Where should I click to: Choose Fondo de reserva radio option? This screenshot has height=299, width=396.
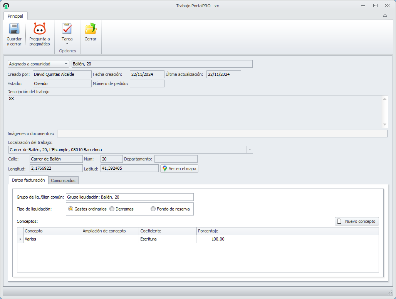point(153,209)
